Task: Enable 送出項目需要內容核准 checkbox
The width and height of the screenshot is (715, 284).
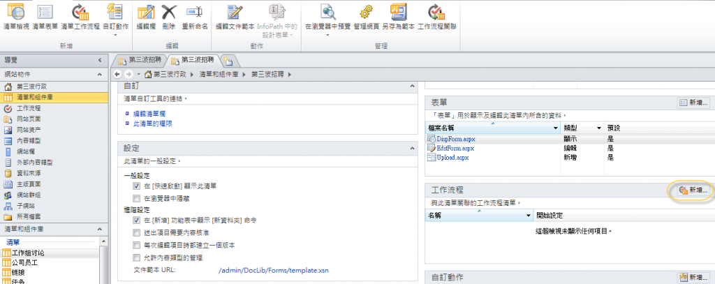Action: point(136,232)
